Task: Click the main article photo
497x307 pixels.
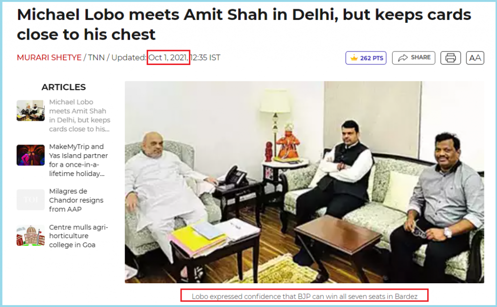Action: click(304, 182)
